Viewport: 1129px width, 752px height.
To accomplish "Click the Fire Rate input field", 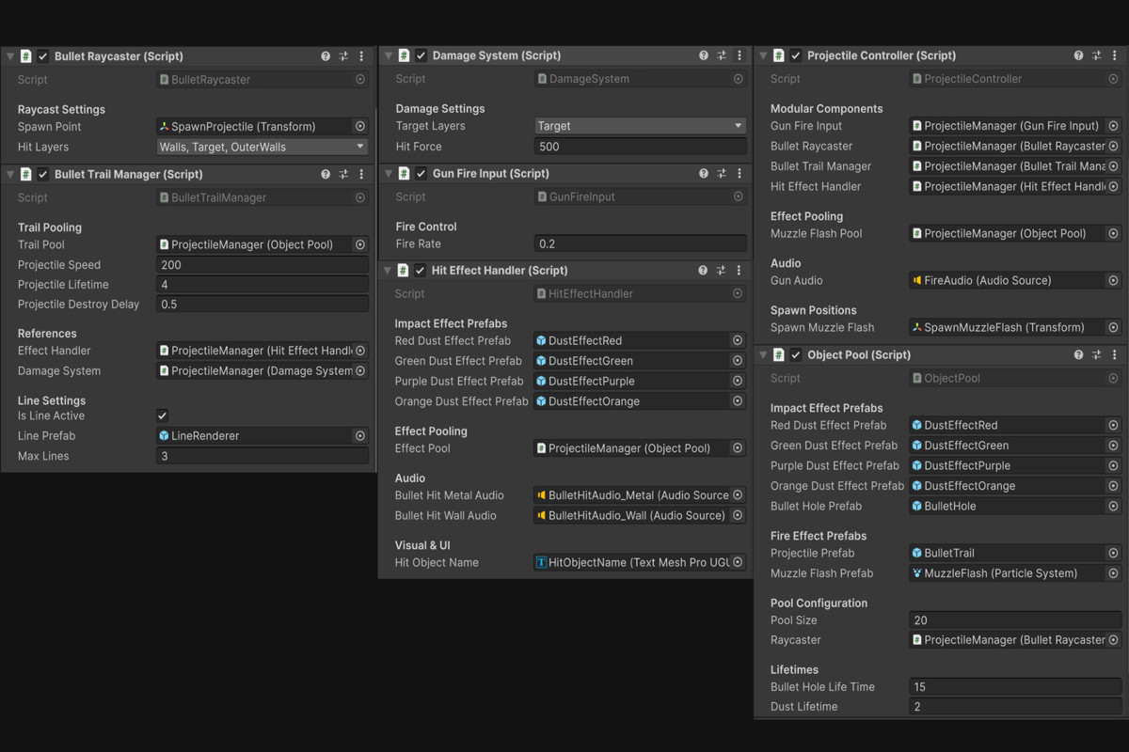I will pos(640,243).
